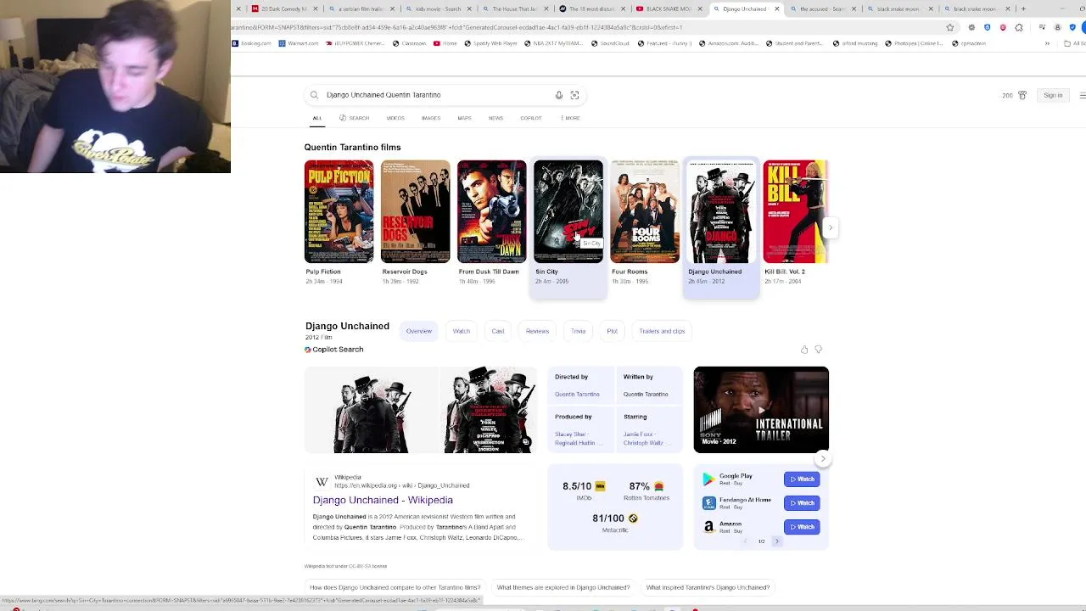Open the Four Rooms film poster
Image resolution: width=1086 pixels, height=611 pixels.
click(x=645, y=211)
